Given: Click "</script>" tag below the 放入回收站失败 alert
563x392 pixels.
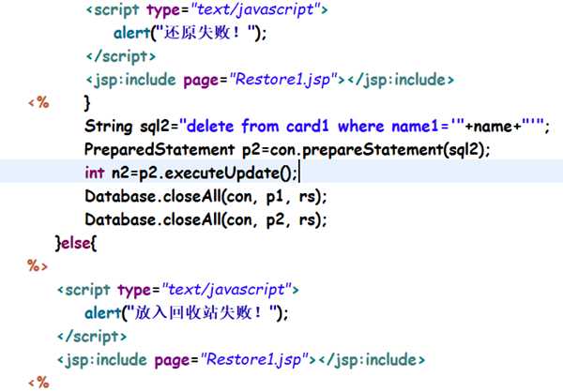Looking at the screenshot, I should (92, 337).
